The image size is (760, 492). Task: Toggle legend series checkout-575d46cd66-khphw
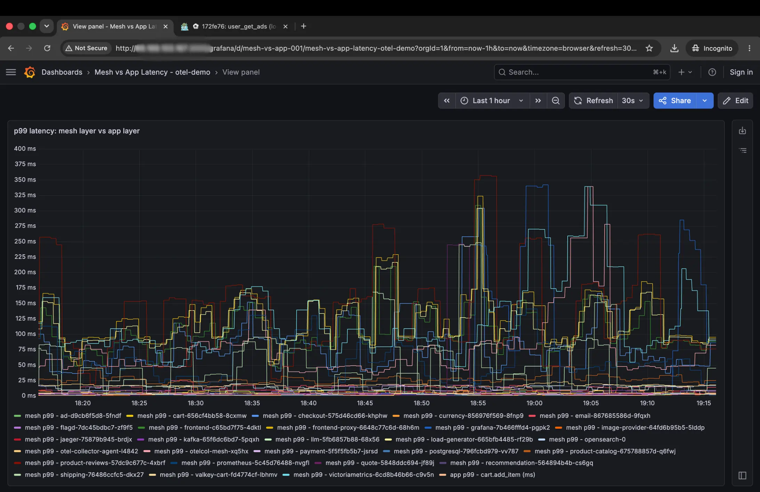(x=325, y=416)
